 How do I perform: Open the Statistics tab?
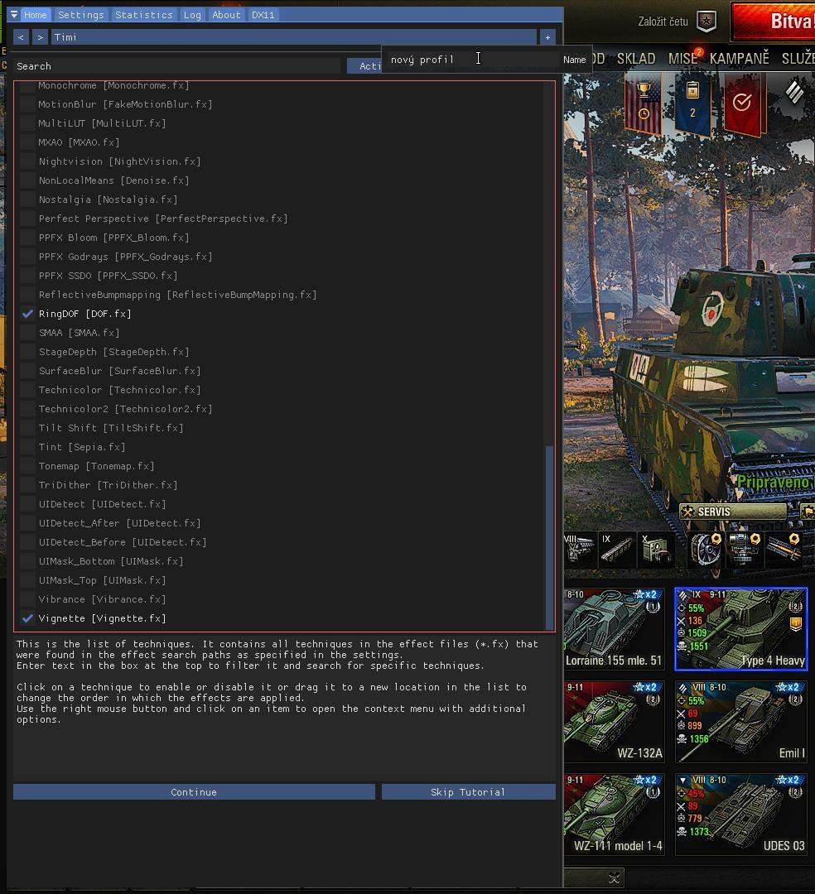coord(144,15)
